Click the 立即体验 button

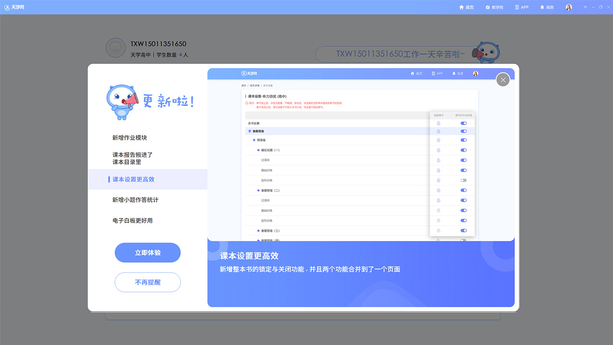tap(148, 253)
